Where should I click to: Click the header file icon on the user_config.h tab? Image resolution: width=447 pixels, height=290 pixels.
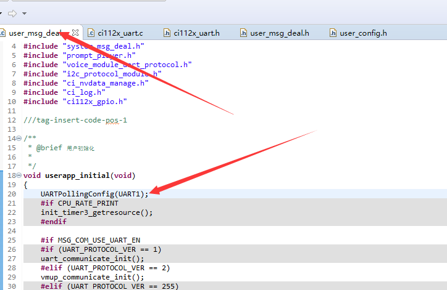[x=333, y=33]
